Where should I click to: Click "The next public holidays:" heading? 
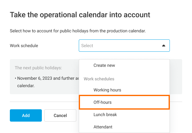(38, 68)
